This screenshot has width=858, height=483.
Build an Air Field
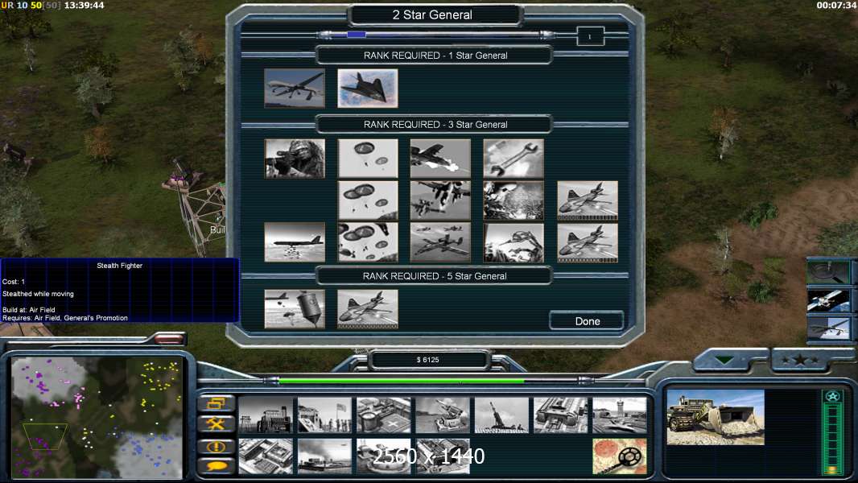(x=620, y=415)
